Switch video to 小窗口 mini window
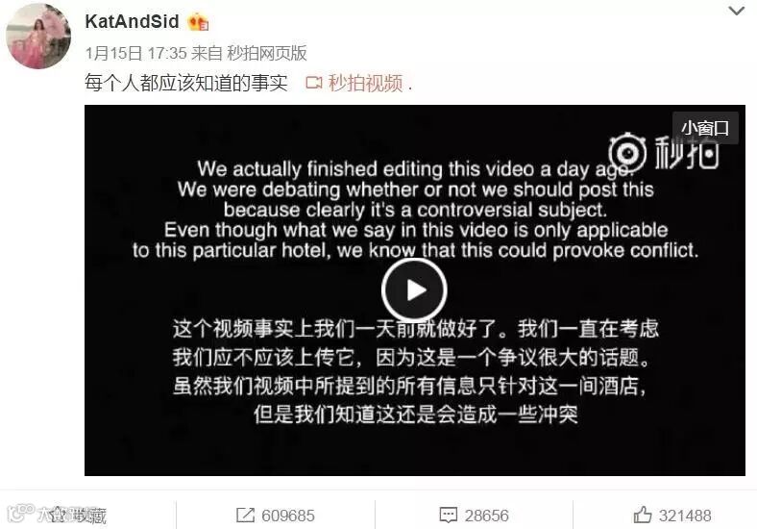 pos(705,128)
